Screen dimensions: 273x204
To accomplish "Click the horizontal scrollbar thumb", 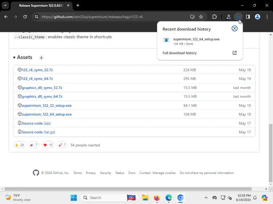I will [128, 189].
